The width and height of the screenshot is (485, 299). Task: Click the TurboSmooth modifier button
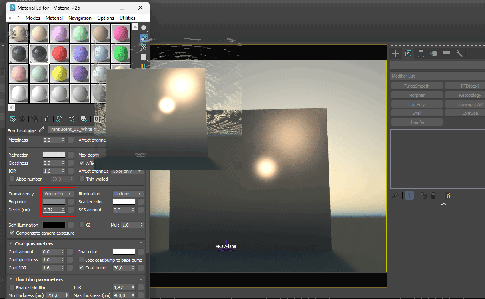(417, 86)
